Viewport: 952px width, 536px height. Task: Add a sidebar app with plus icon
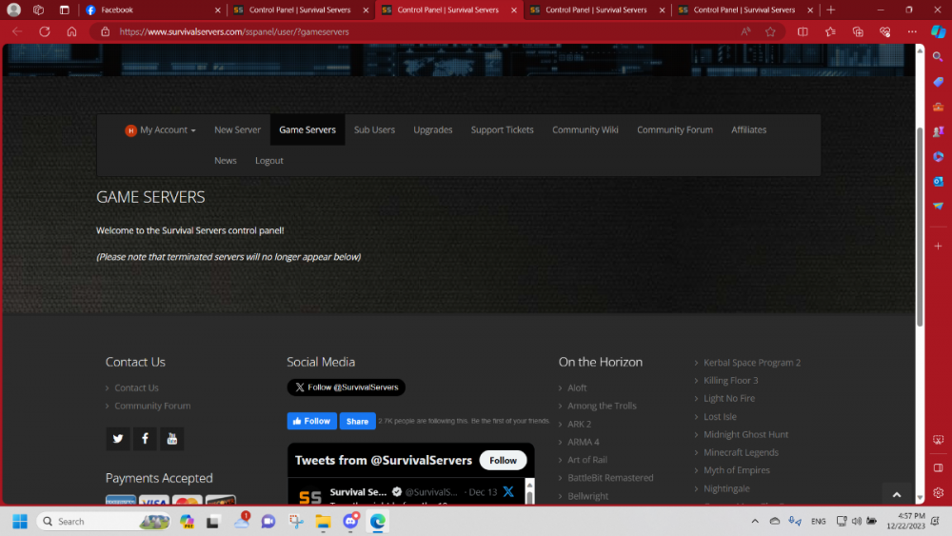click(938, 246)
